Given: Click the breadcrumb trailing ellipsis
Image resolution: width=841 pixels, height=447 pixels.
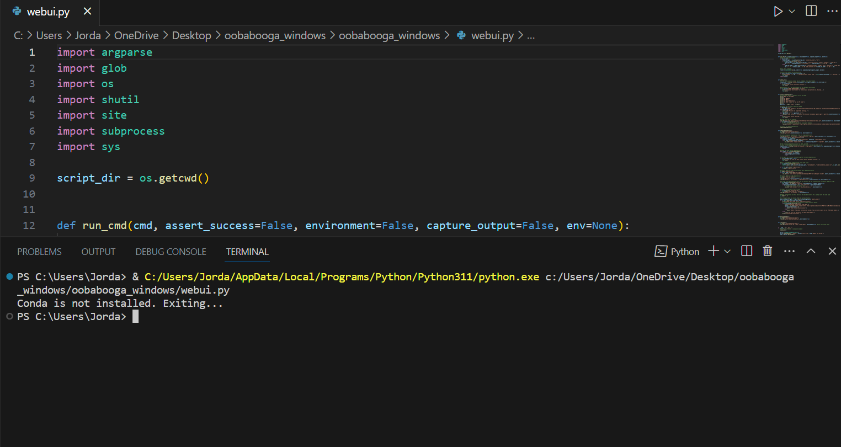Looking at the screenshot, I should point(531,37).
